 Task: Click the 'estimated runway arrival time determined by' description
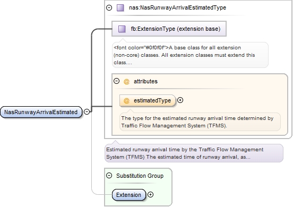tap(200, 122)
